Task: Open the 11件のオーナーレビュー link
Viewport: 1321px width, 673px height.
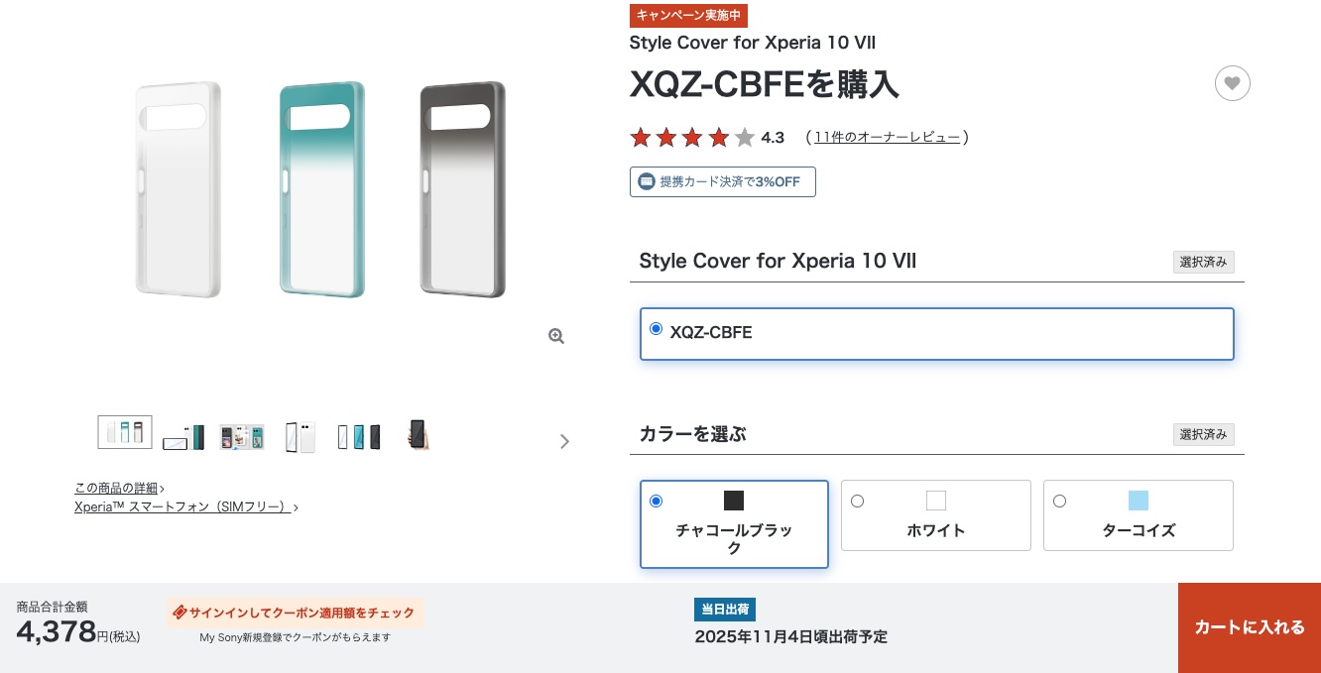Action: pyautogui.click(x=887, y=138)
